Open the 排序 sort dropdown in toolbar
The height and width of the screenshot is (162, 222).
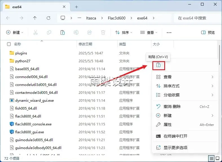[x=124, y=33]
